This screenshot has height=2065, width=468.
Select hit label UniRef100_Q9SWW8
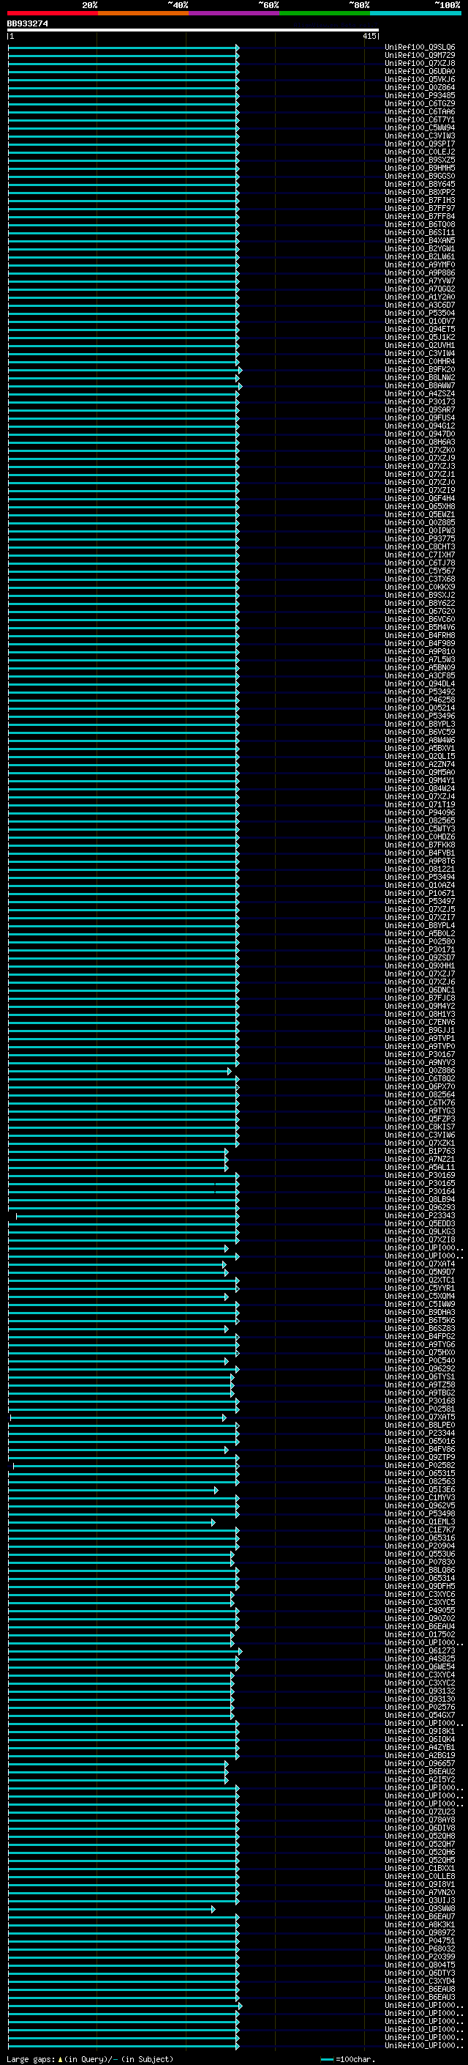click(420, 1909)
